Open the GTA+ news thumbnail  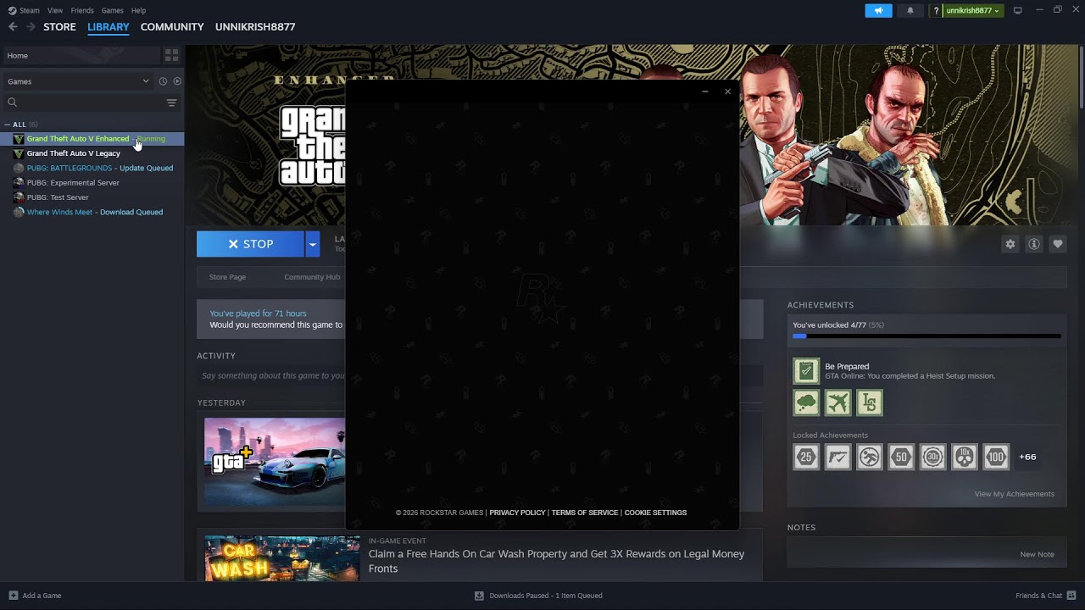point(275,462)
